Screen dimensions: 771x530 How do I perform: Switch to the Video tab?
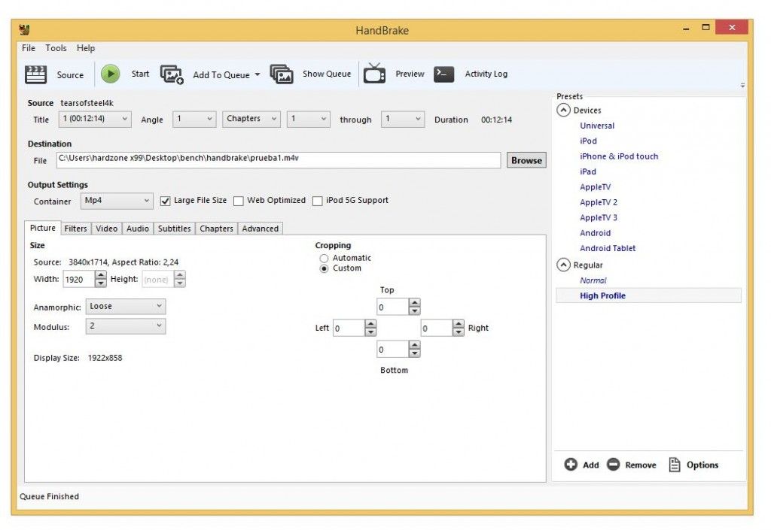pos(107,229)
